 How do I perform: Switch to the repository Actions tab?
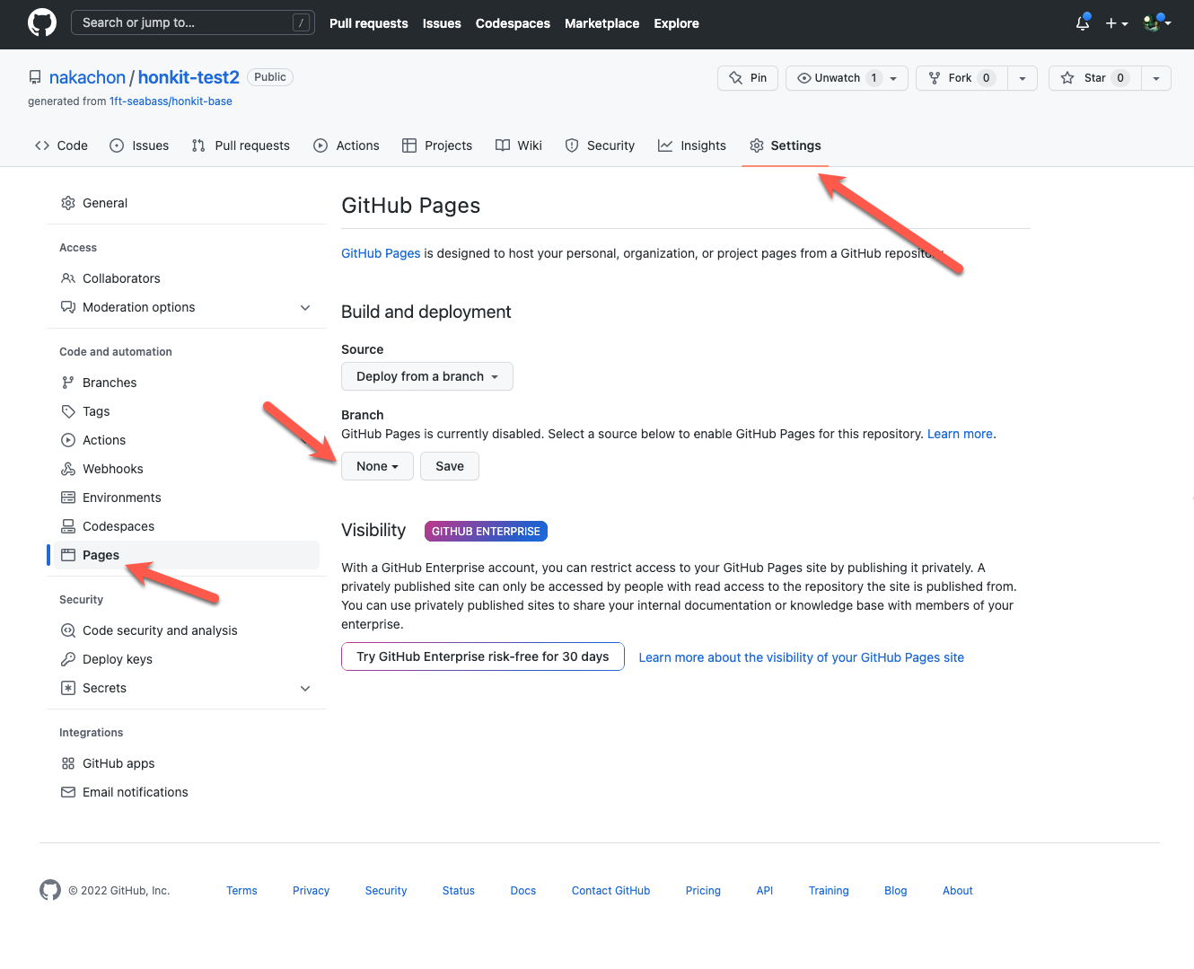(x=346, y=145)
